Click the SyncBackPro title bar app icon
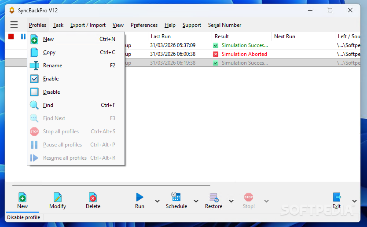 pyautogui.click(x=12, y=10)
